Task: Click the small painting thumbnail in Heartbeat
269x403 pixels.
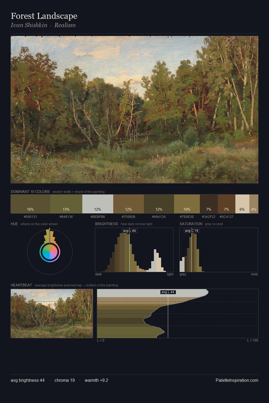Action: tap(52, 314)
